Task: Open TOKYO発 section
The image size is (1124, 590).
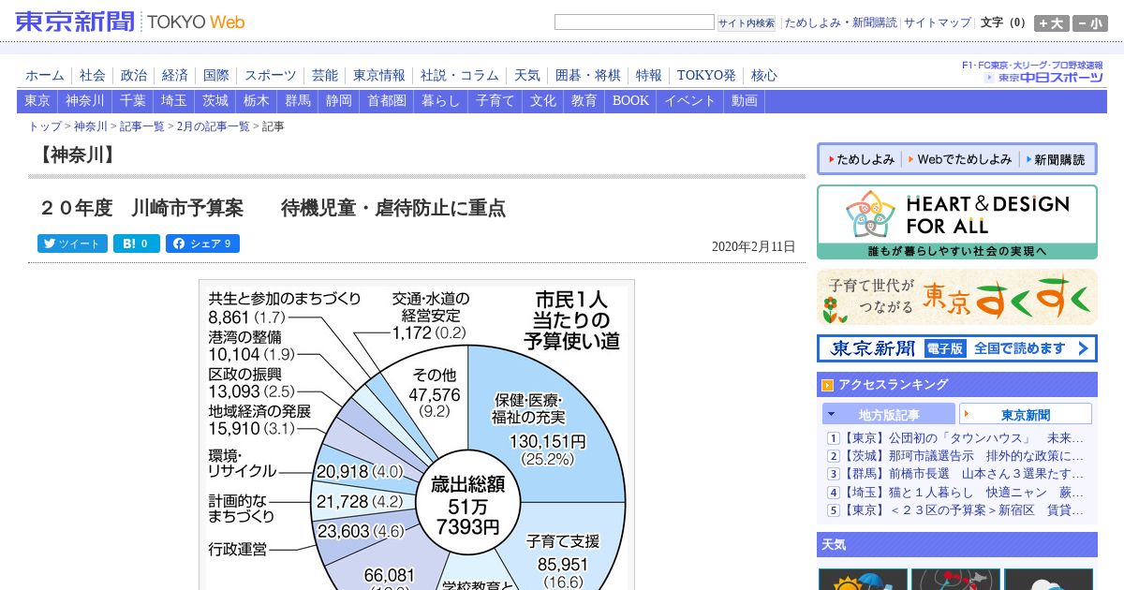Action: click(706, 75)
